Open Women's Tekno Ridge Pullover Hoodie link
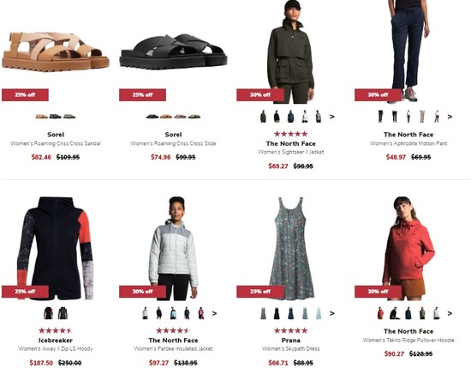Image resolution: width=471 pixels, height=368 pixels. (x=408, y=341)
